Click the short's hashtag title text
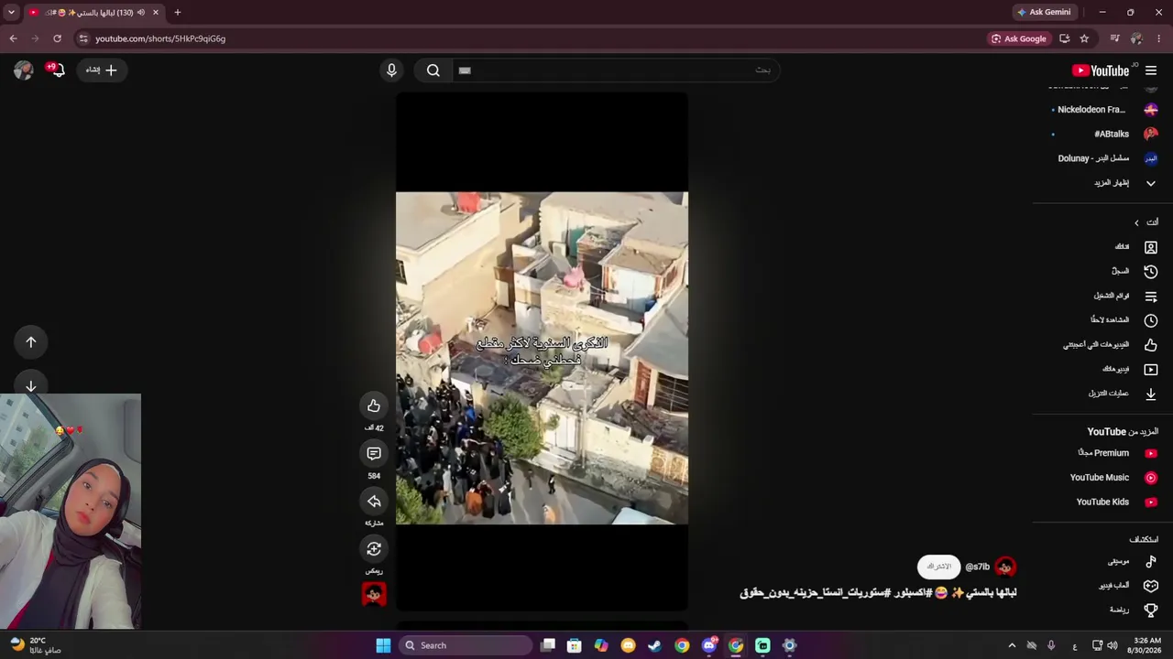1173x659 pixels. coord(878,592)
